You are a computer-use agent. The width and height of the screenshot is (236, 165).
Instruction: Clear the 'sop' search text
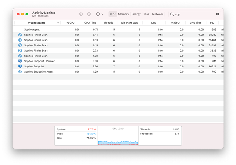click(218, 14)
